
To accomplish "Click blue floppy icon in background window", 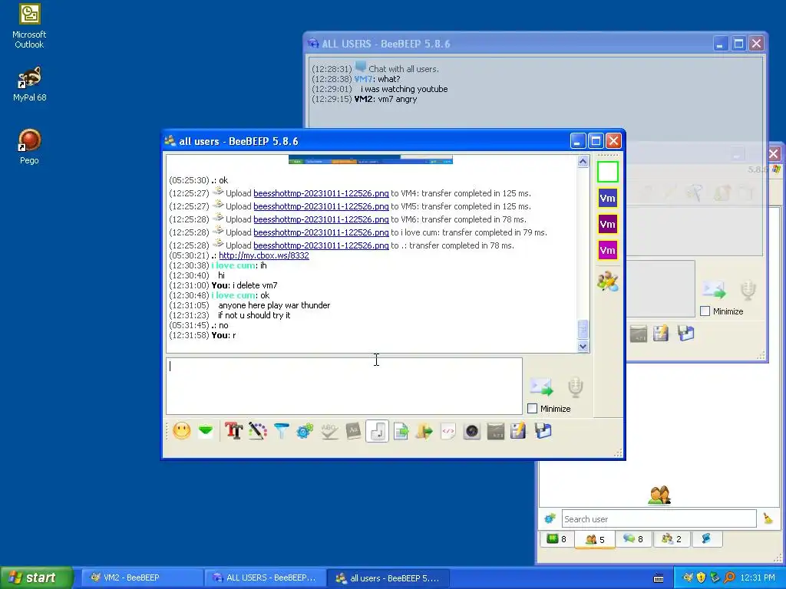I will (685, 333).
